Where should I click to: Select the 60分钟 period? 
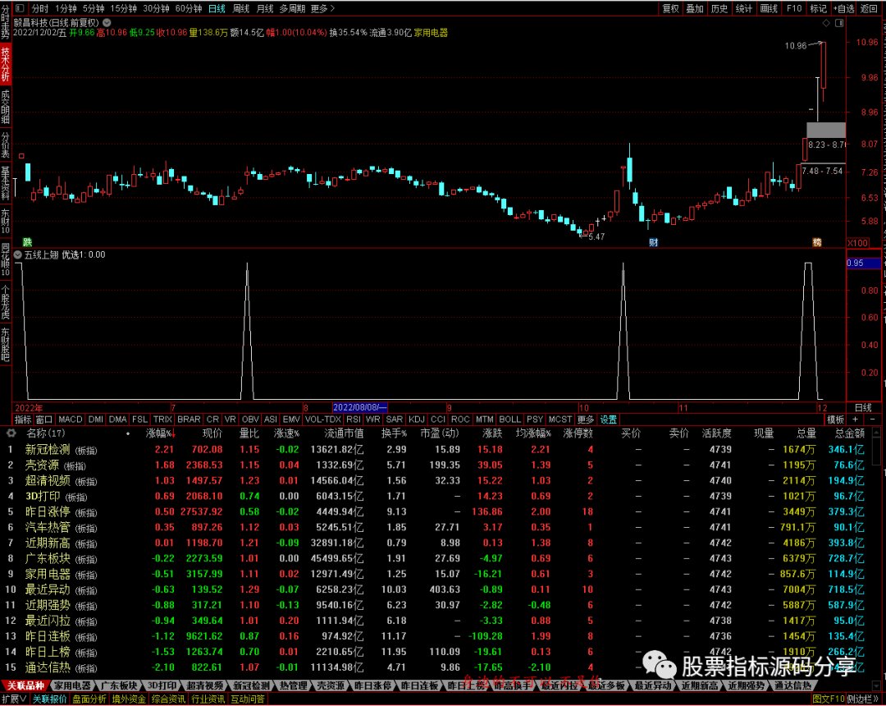point(189,8)
